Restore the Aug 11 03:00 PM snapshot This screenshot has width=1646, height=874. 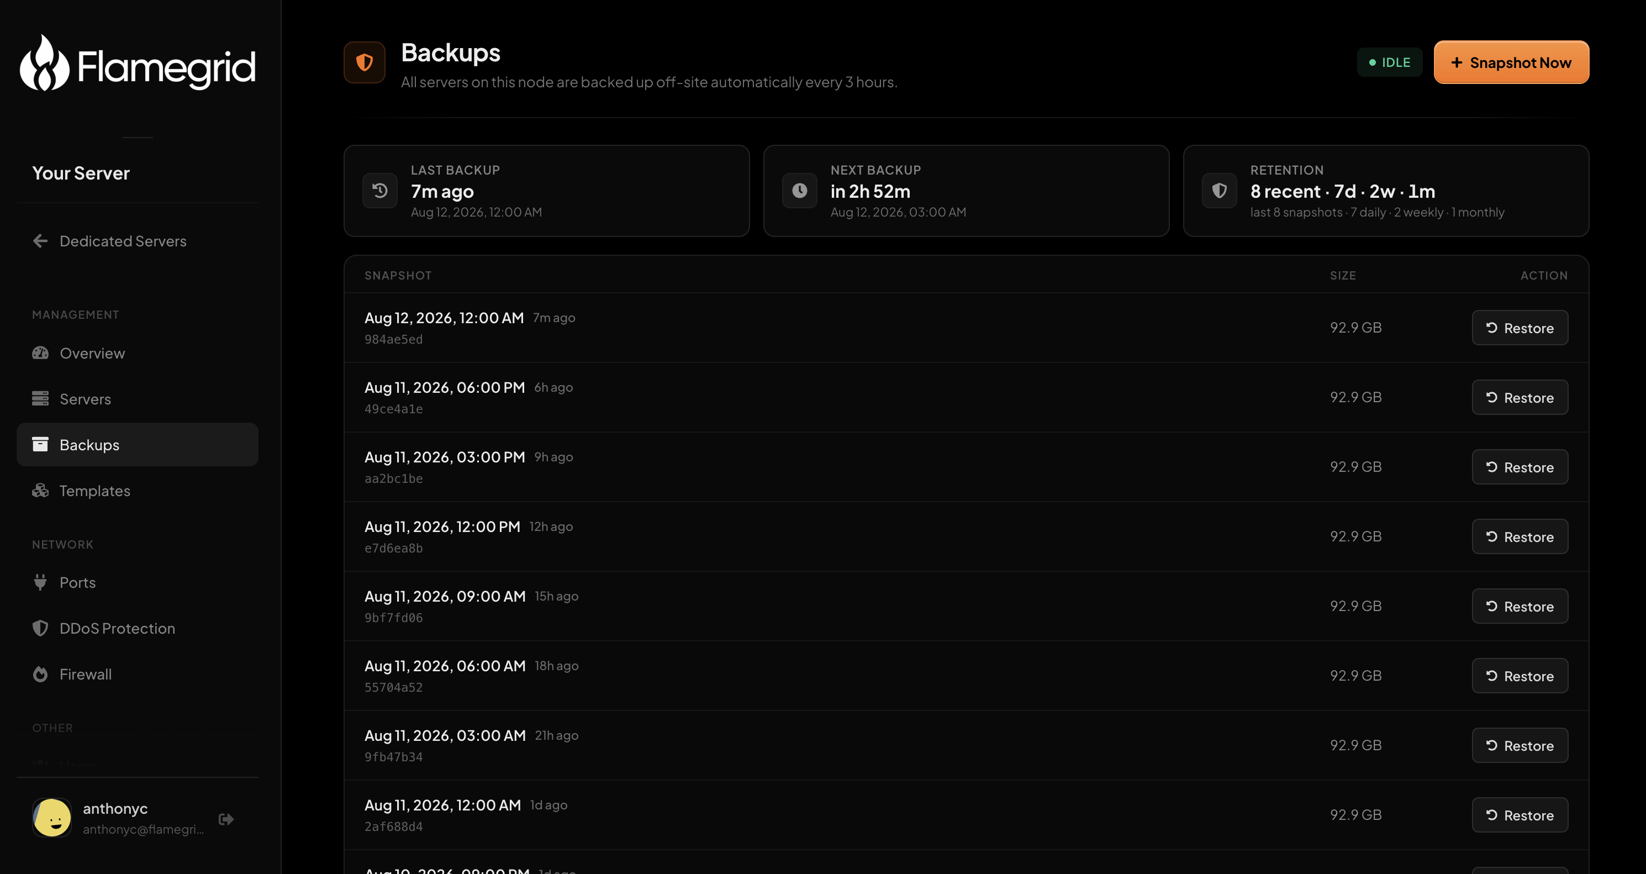1520,467
